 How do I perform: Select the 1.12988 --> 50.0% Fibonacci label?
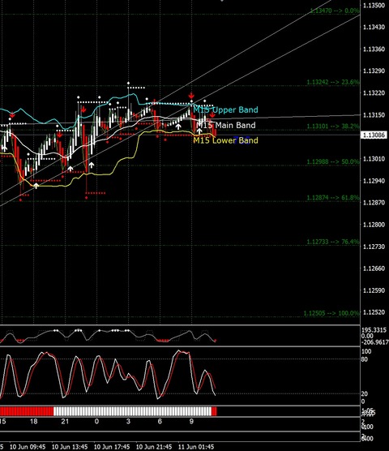click(x=333, y=161)
